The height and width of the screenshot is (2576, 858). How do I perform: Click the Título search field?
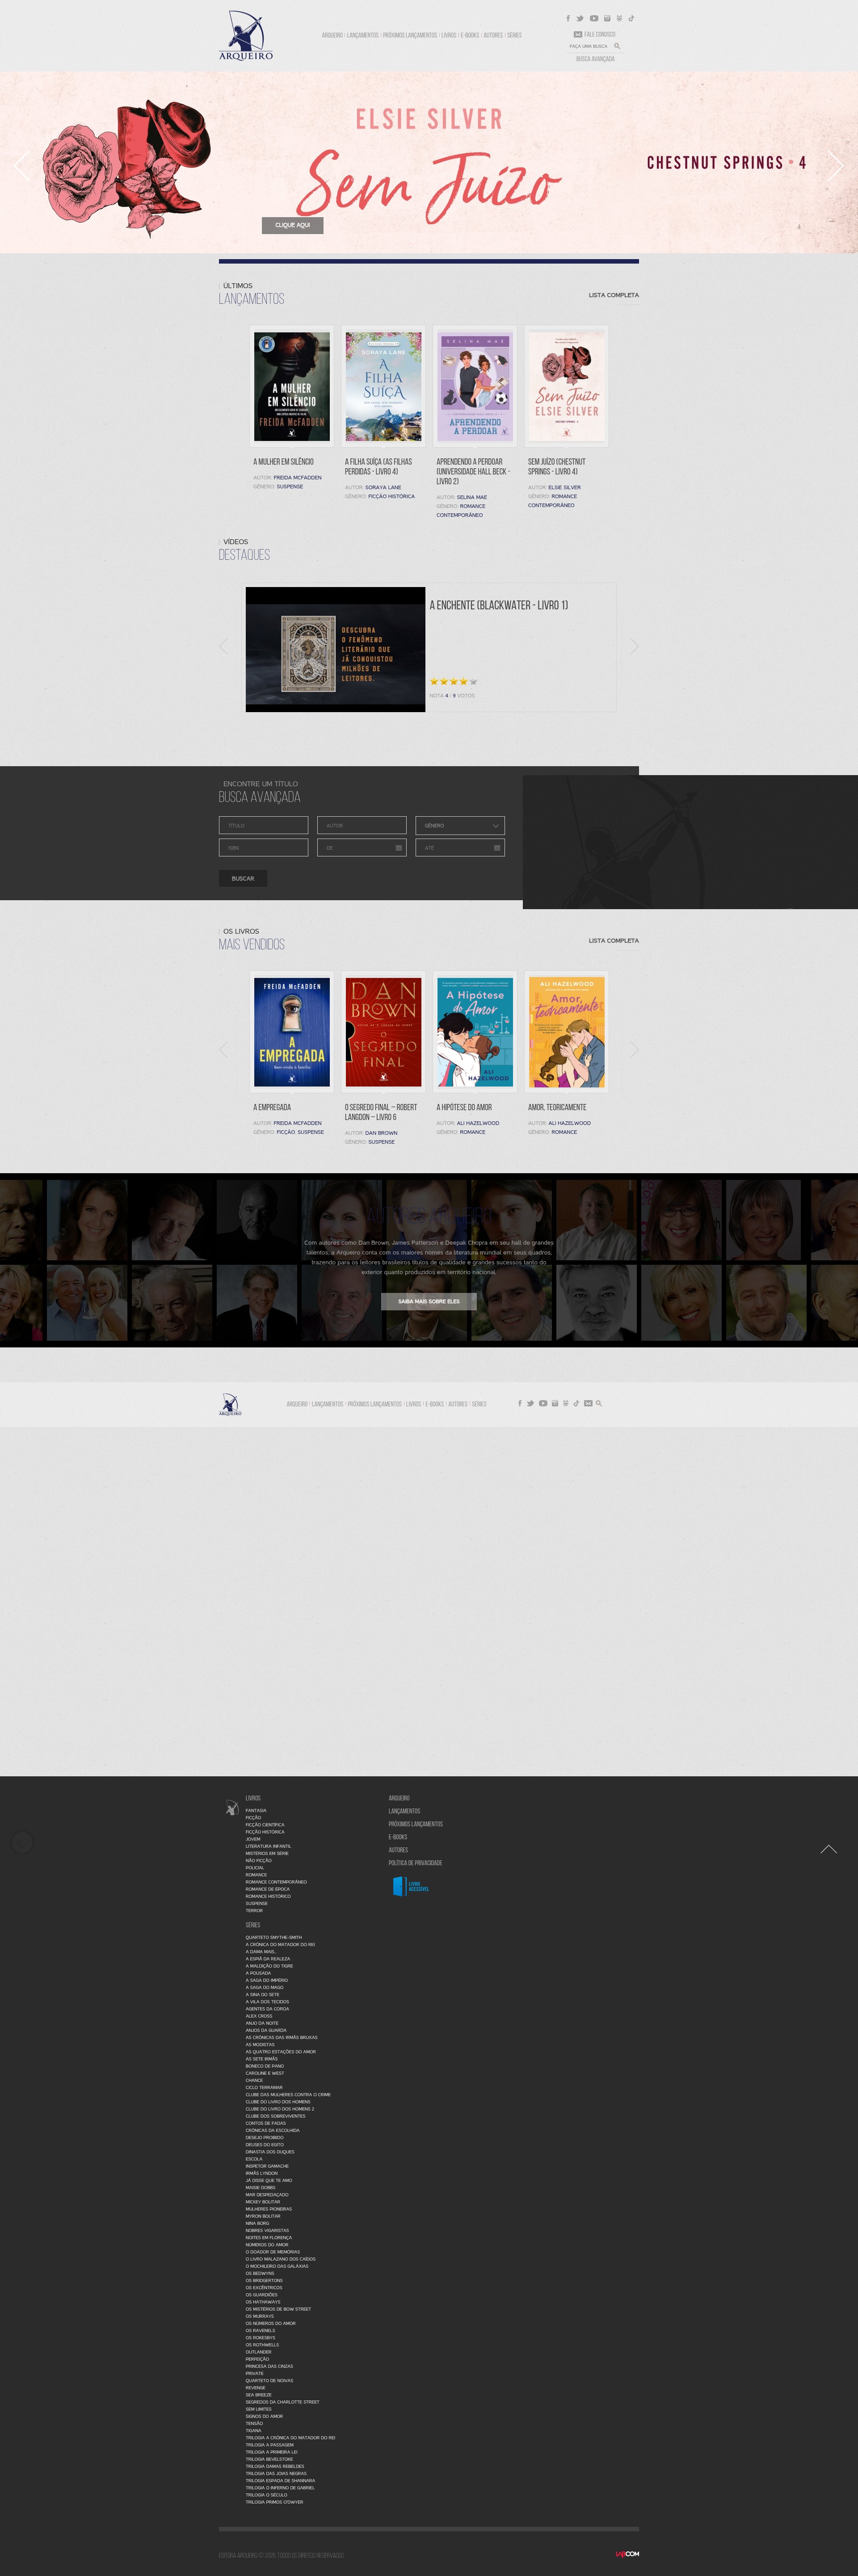tap(263, 825)
